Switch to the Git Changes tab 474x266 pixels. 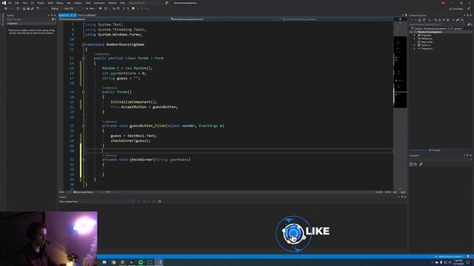click(435, 150)
